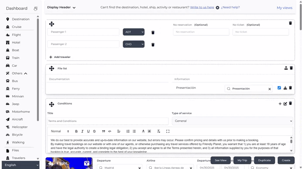The width and height of the screenshot is (302, 169).
Task: Click the Motorhome icon
Action: pos(8,112)
